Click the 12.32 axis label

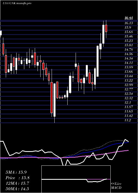click(129, 98)
